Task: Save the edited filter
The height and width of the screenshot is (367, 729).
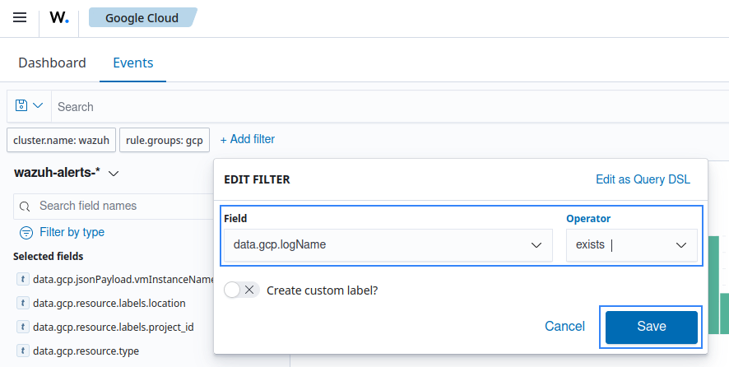Action: tap(651, 327)
